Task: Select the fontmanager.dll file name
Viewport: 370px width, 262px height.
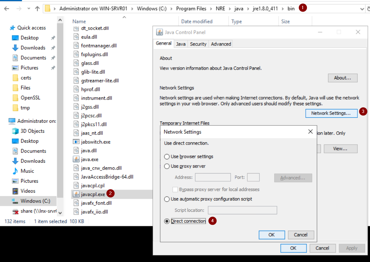Action: (x=99, y=46)
